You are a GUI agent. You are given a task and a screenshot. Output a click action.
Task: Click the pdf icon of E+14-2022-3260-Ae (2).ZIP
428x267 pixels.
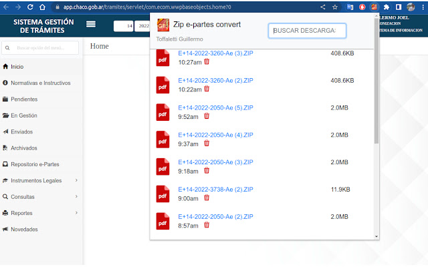coord(163,85)
